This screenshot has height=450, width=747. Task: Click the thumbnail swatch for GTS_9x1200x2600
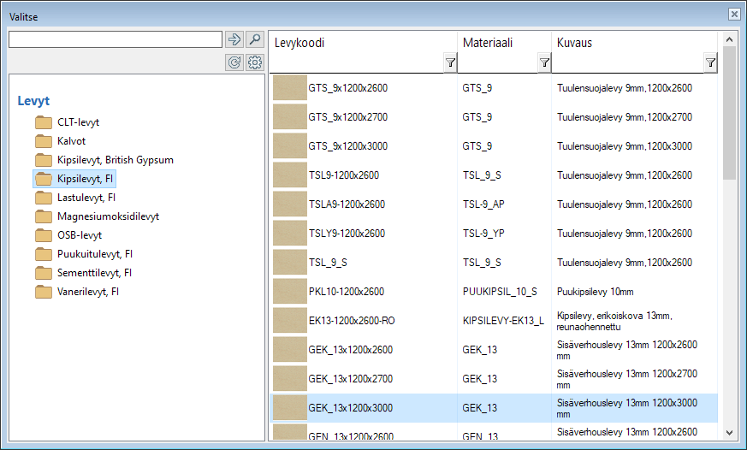pos(289,88)
